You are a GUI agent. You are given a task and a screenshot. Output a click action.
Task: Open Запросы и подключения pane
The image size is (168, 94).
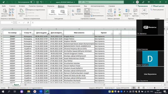point(35,10)
